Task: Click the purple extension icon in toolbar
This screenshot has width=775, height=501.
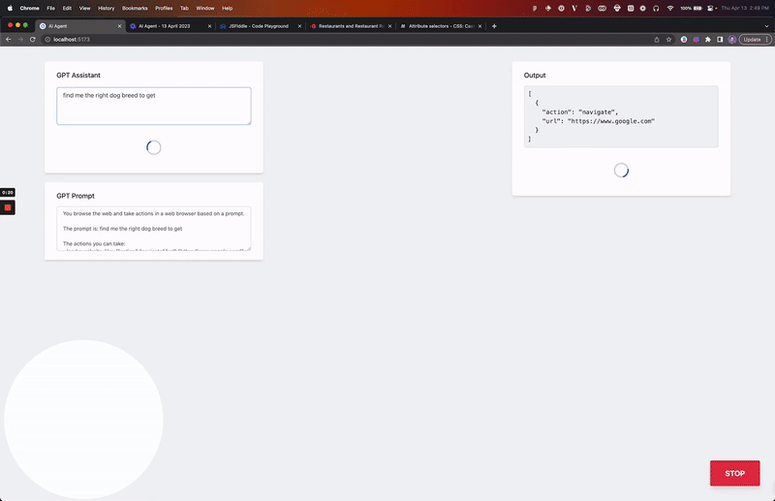Action: 696,40
